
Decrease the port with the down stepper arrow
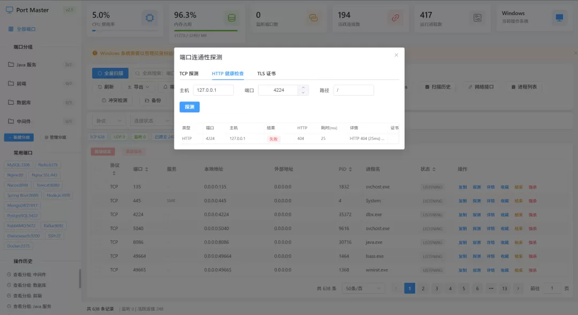click(x=303, y=92)
